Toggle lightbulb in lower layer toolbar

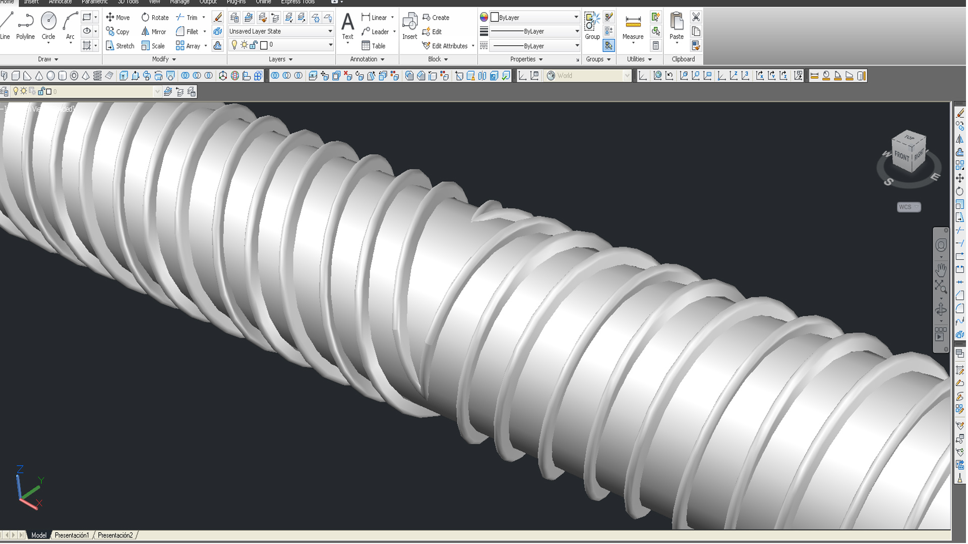click(16, 91)
